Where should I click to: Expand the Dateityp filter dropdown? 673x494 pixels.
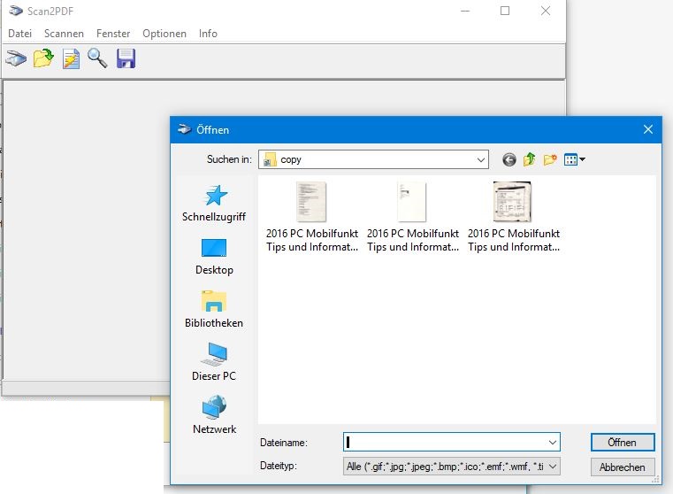click(553, 466)
